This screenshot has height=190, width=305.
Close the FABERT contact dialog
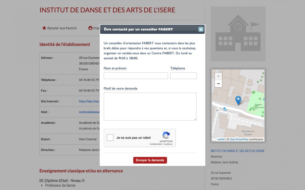(201, 29)
